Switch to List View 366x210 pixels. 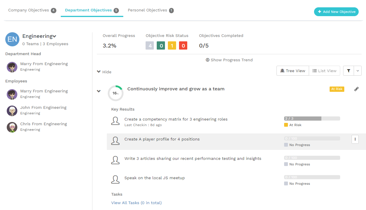pos(324,71)
